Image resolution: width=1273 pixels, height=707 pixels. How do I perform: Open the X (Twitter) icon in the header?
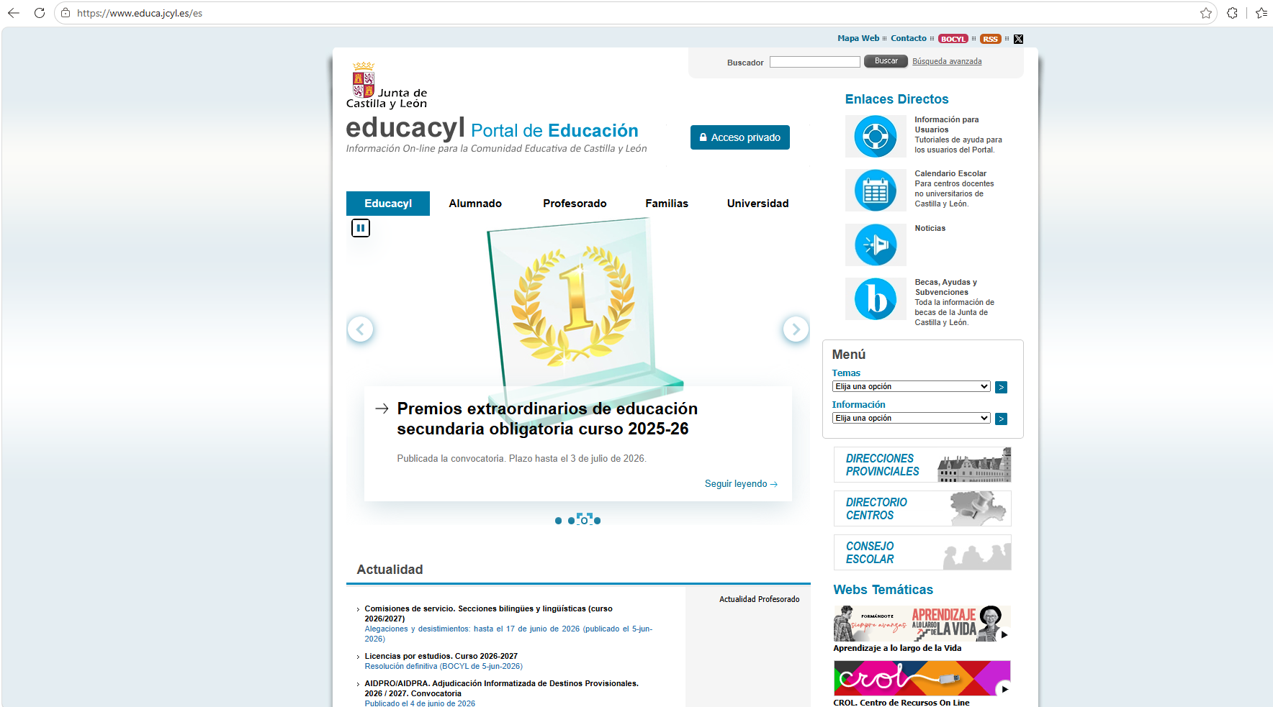[1018, 39]
